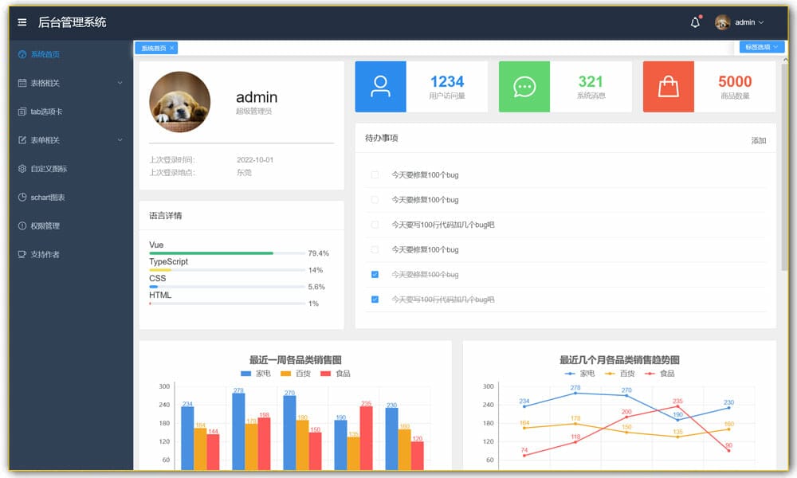
Task: Open the 标签选项 dropdown
Action: 760,47
